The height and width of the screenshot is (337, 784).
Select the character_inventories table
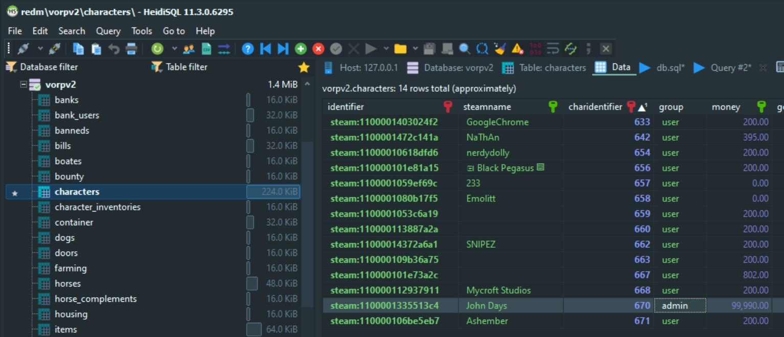97,207
